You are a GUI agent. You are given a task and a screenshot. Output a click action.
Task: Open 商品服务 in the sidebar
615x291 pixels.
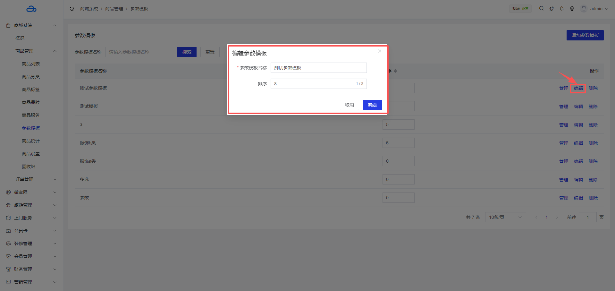tap(31, 115)
